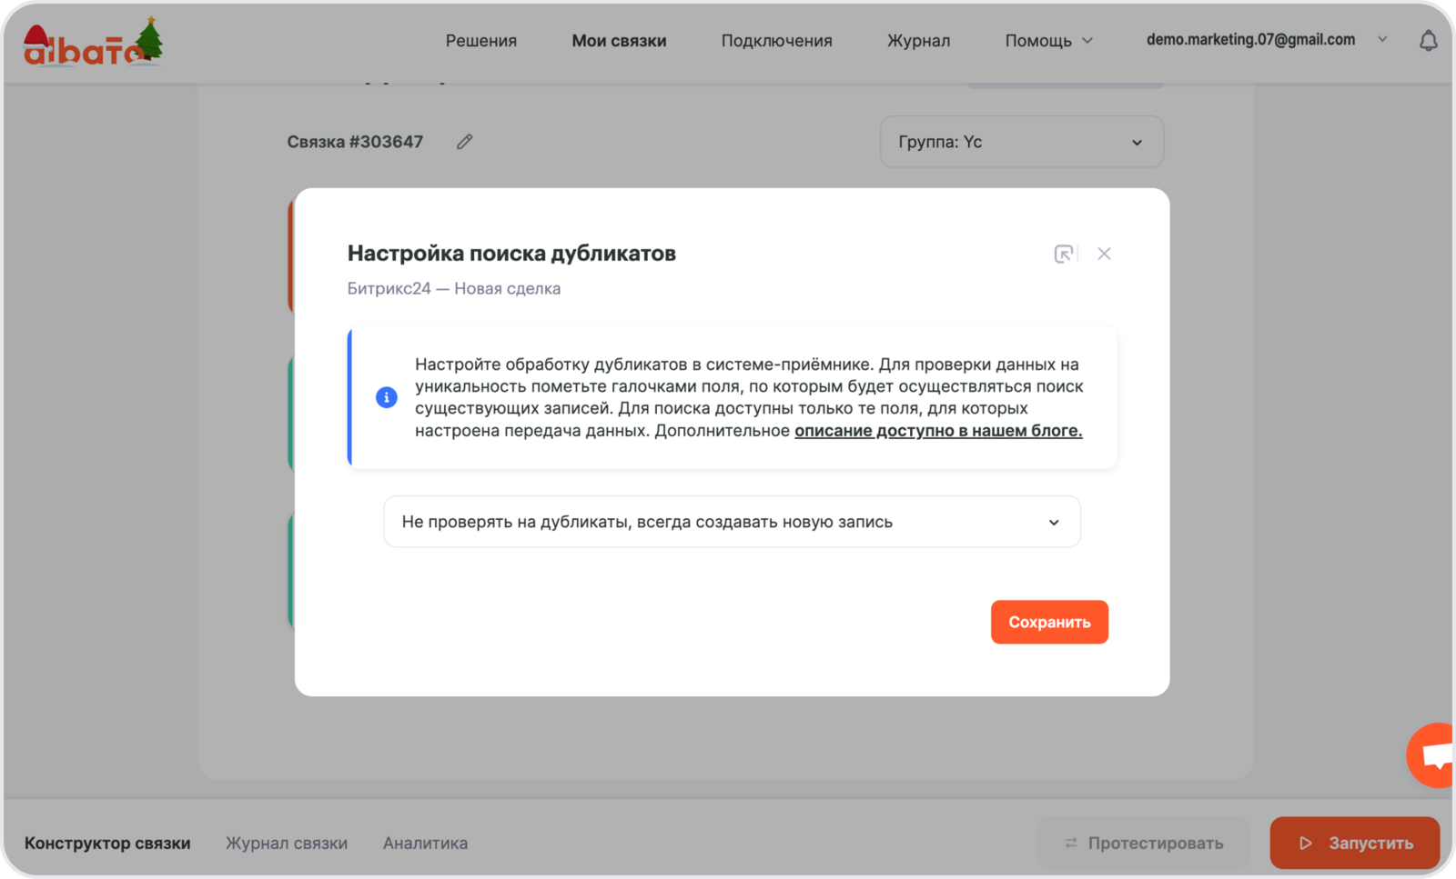
Task: Close the Настройка поиска дубликатов dialog
Action: click(x=1104, y=254)
